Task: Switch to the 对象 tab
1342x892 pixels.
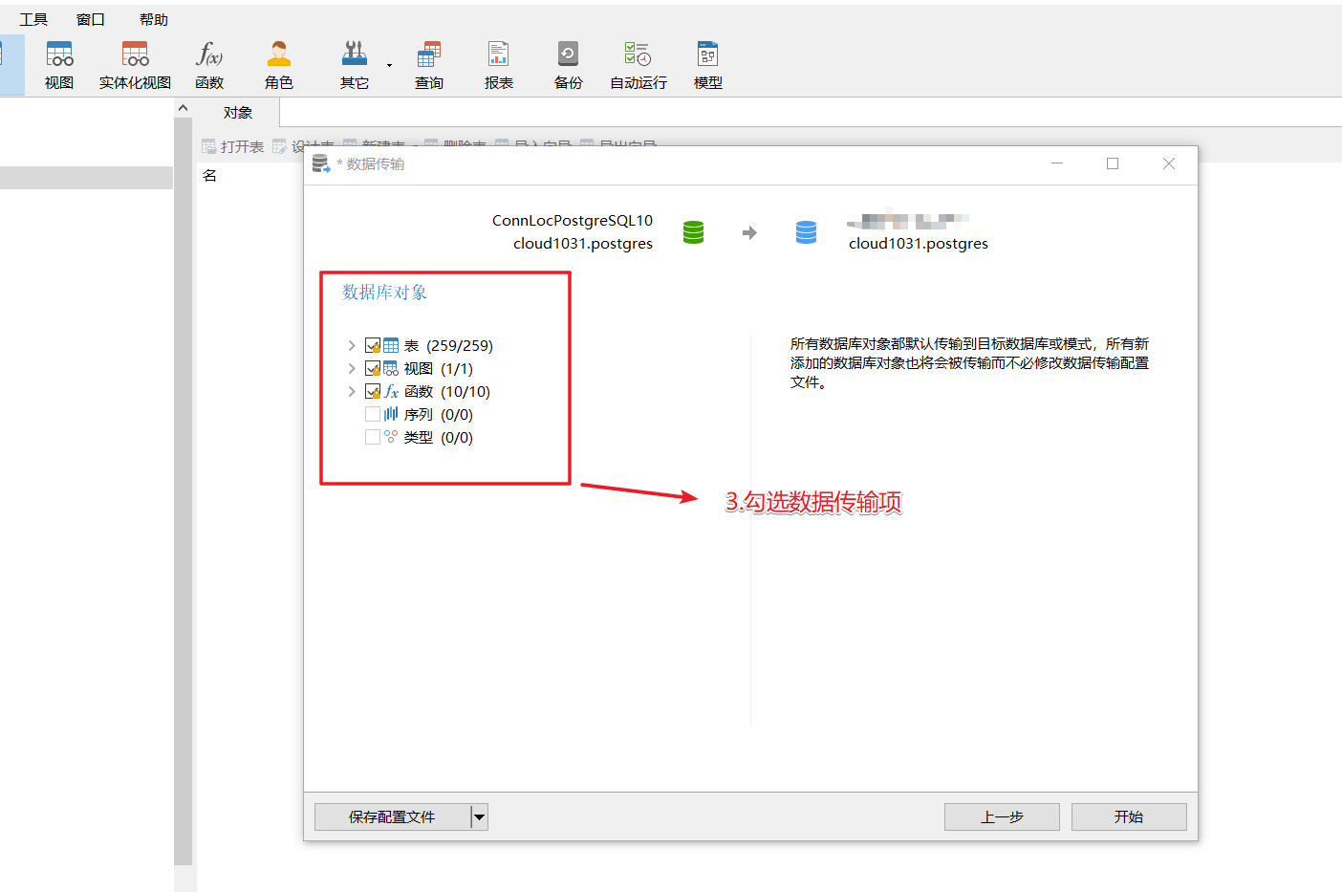Action: [x=238, y=113]
